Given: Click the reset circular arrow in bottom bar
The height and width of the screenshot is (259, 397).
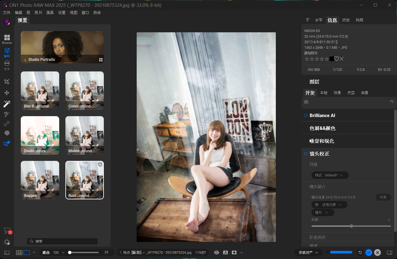Looking at the screenshot, I should tap(360, 252).
